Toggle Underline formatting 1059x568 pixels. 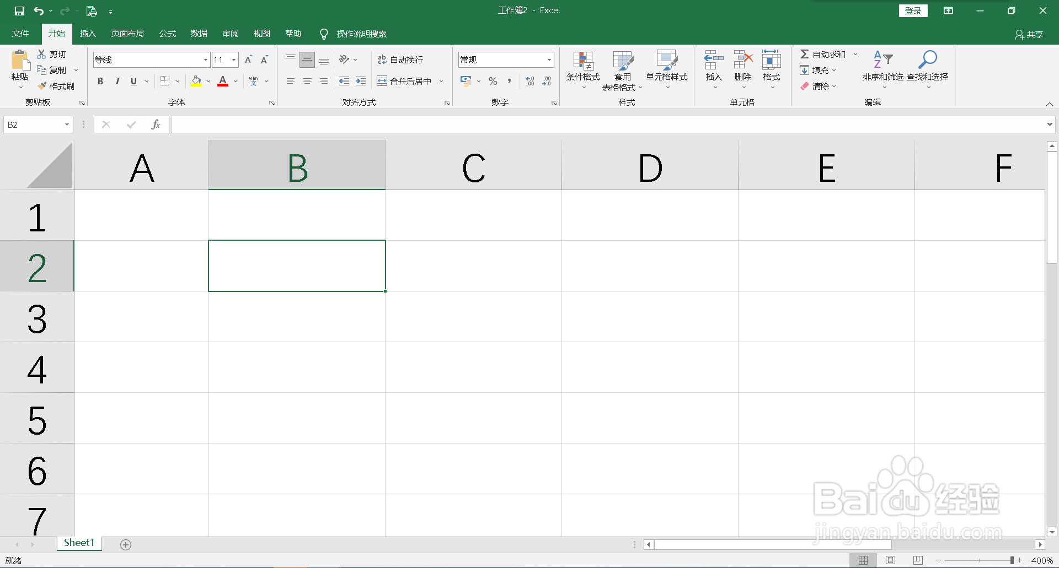133,81
